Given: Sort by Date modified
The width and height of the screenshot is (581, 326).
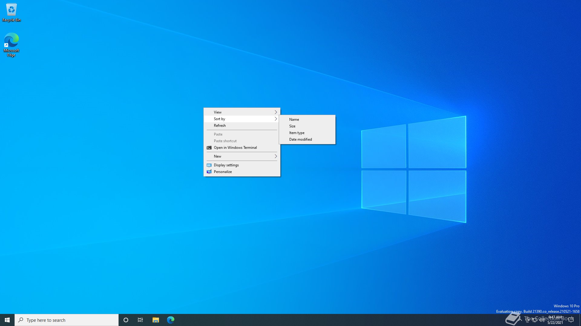Looking at the screenshot, I should 300,139.
